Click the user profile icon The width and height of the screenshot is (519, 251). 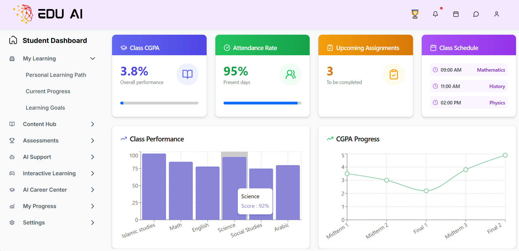coord(497,14)
